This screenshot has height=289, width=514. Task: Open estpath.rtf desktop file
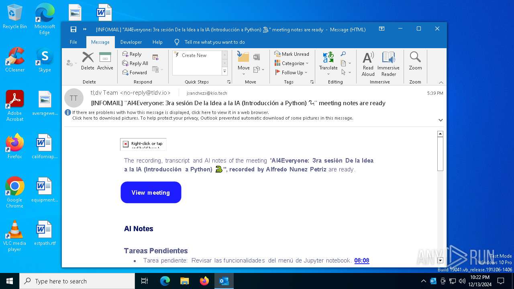pyautogui.click(x=45, y=233)
